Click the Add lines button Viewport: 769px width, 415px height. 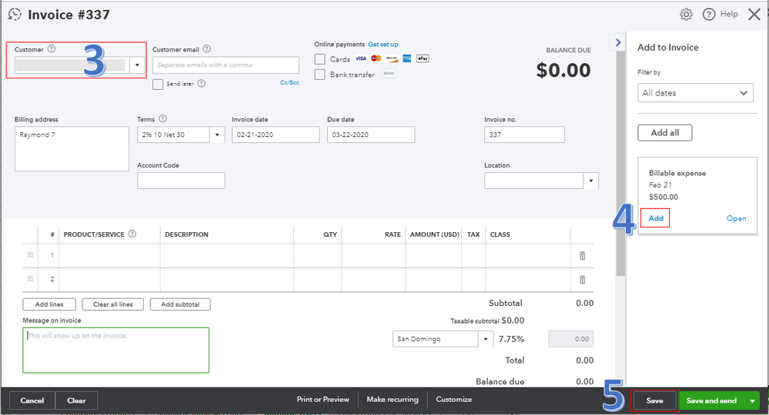pyautogui.click(x=49, y=304)
